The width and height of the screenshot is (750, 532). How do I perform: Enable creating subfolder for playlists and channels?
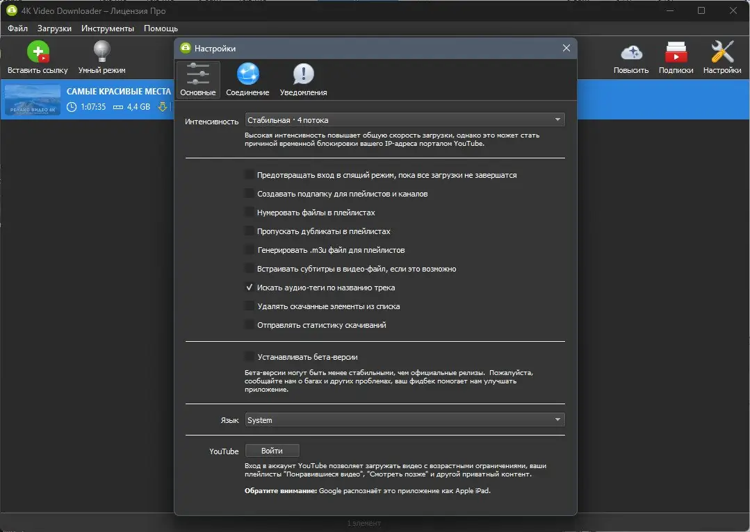[250, 194]
